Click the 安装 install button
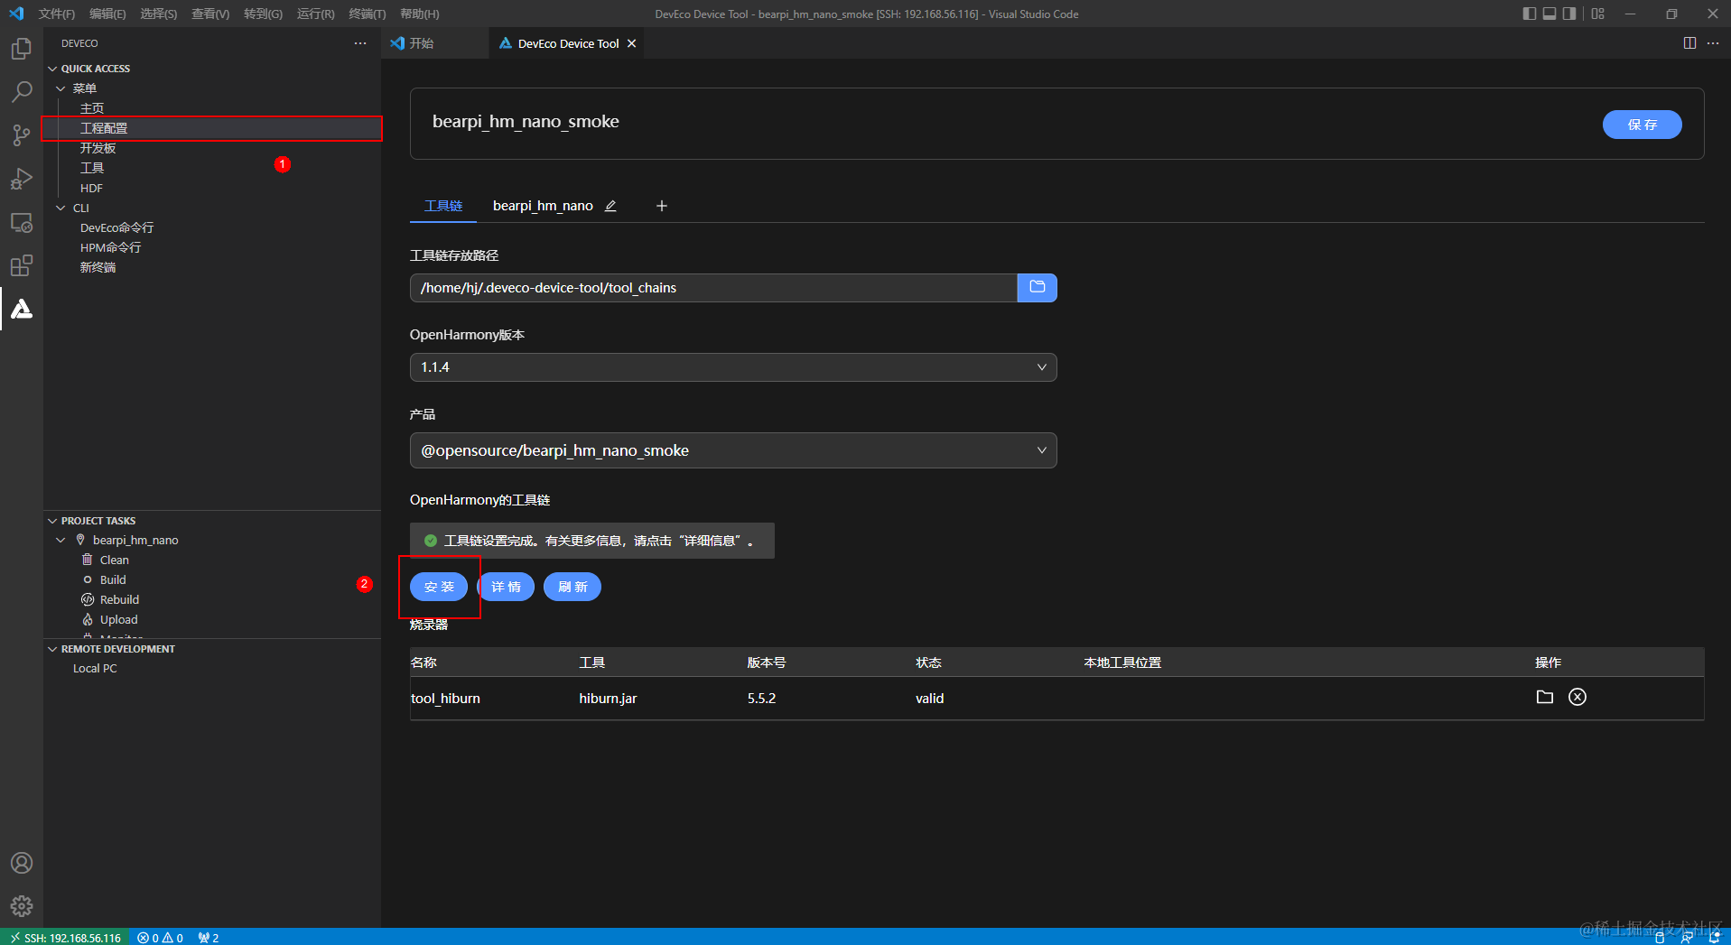The image size is (1731, 945). tap(439, 587)
